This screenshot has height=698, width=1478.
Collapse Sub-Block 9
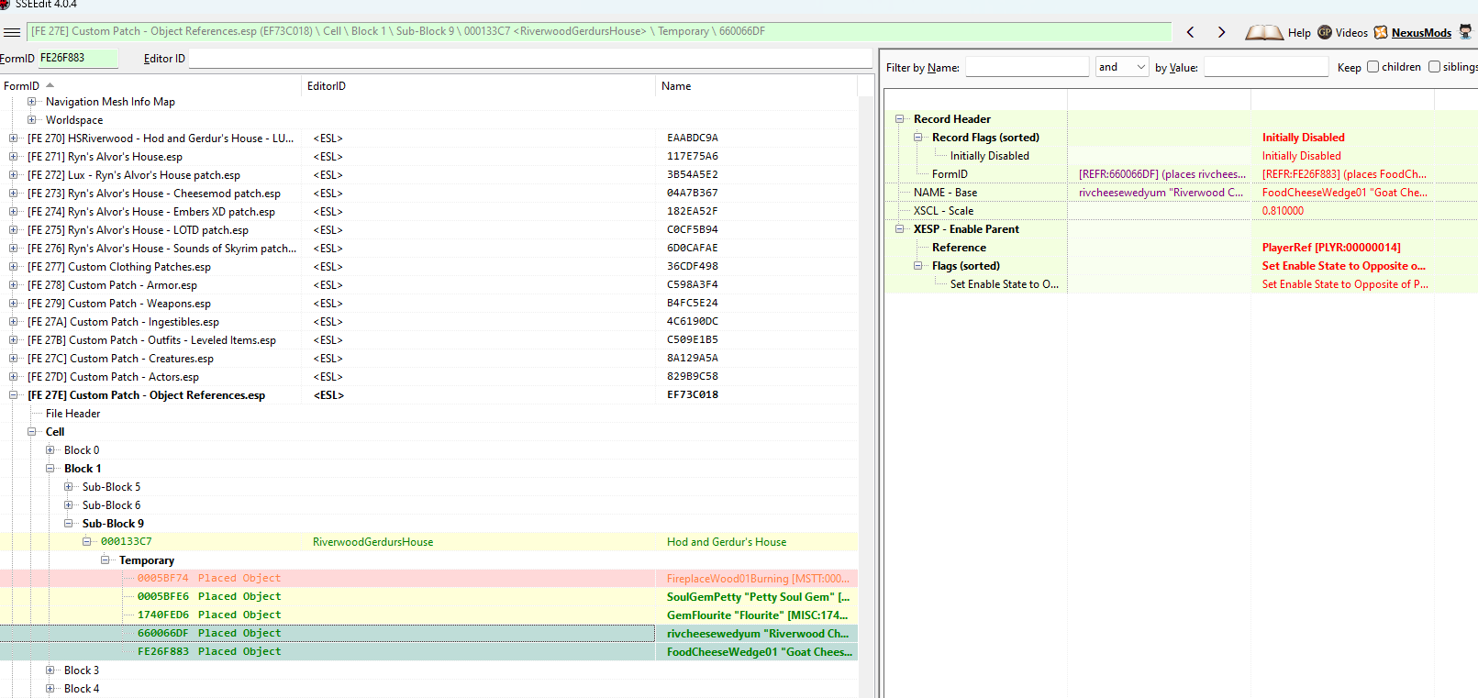(x=69, y=524)
